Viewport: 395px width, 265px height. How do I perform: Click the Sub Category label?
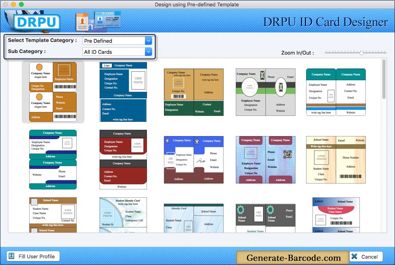[27, 51]
